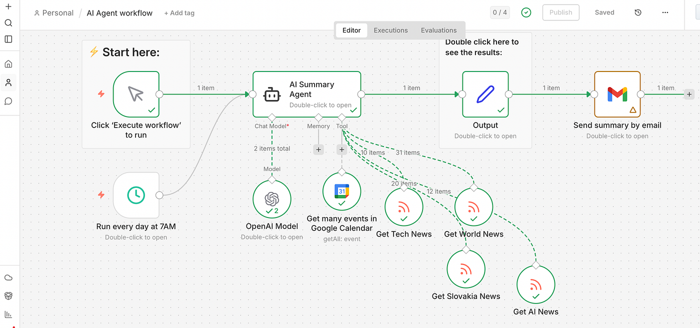Open the Personal person icon in sidebar
Image resolution: width=700 pixels, height=328 pixels.
pyautogui.click(x=8, y=82)
